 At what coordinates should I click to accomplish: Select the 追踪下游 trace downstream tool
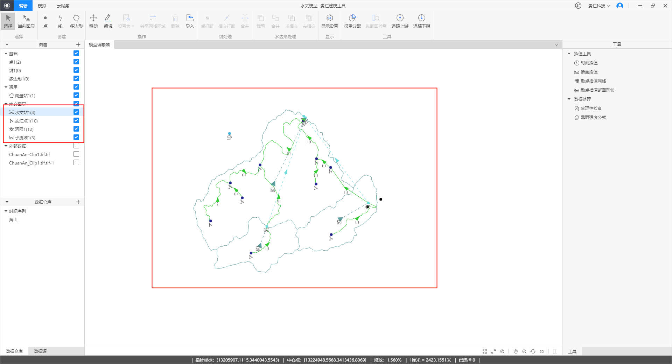(x=421, y=21)
